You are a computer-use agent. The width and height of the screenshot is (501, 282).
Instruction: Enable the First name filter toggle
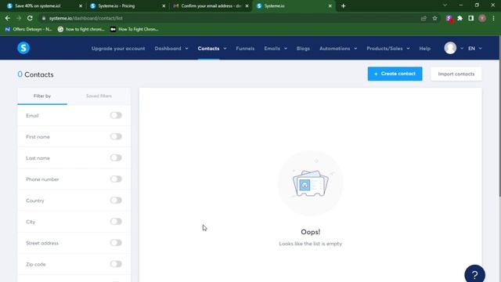pyautogui.click(x=116, y=136)
